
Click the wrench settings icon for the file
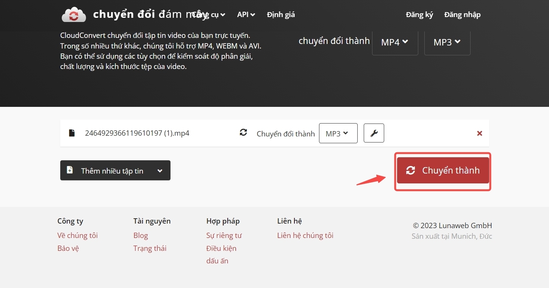[x=374, y=133]
